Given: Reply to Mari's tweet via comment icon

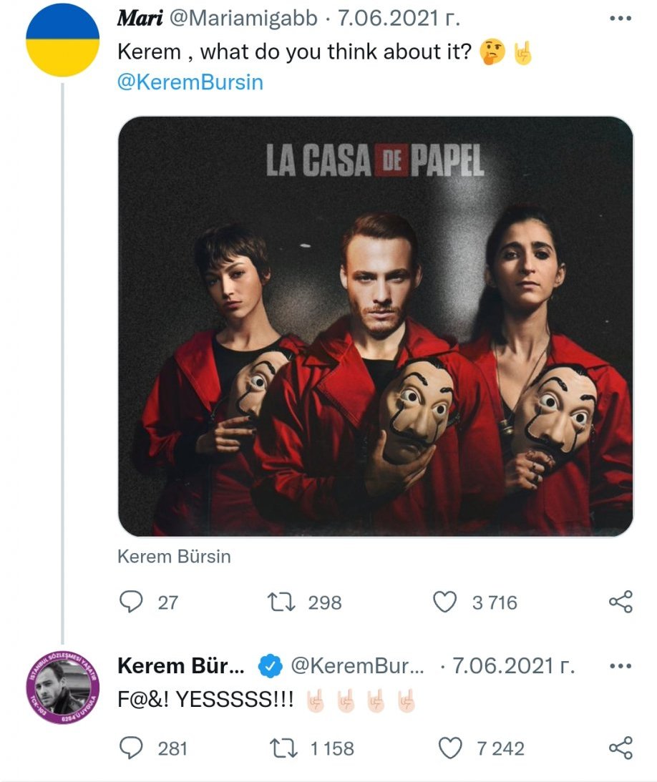Looking at the screenshot, I should [x=130, y=602].
